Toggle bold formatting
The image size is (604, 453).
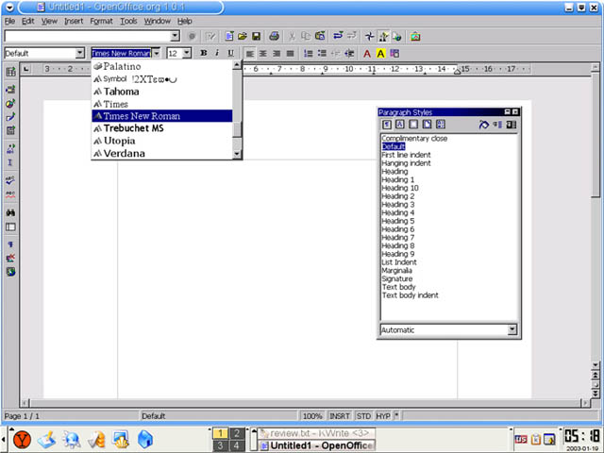204,53
